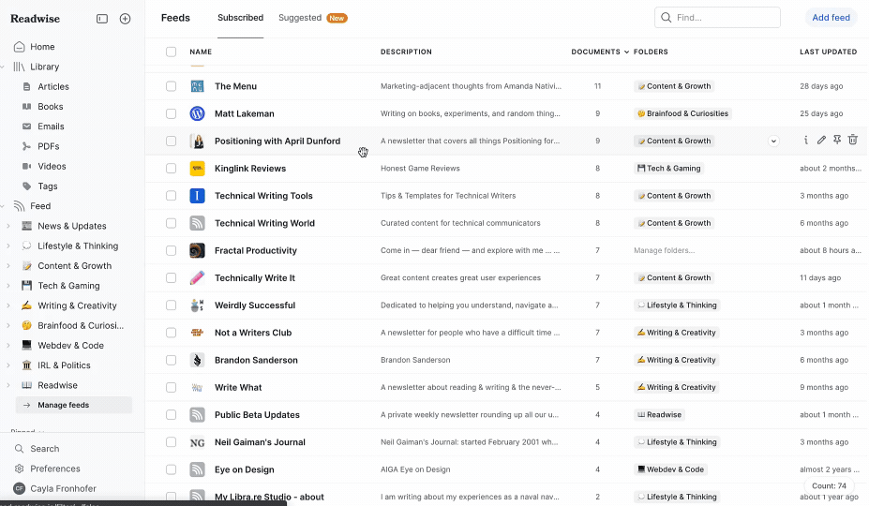
Task: Click the Matt Lakeman WordPress feed icon
Action: pos(197,113)
